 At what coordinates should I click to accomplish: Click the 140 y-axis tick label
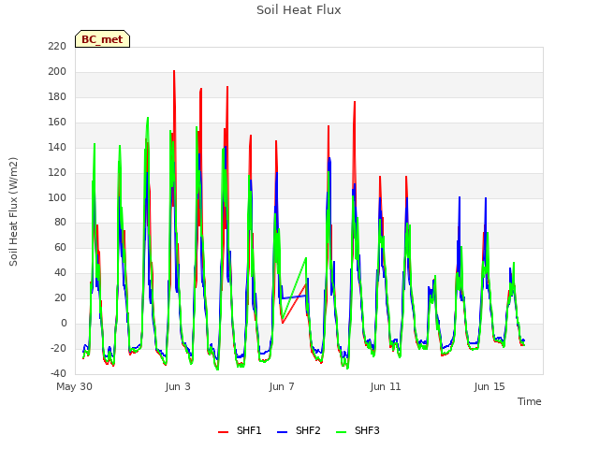57,148
